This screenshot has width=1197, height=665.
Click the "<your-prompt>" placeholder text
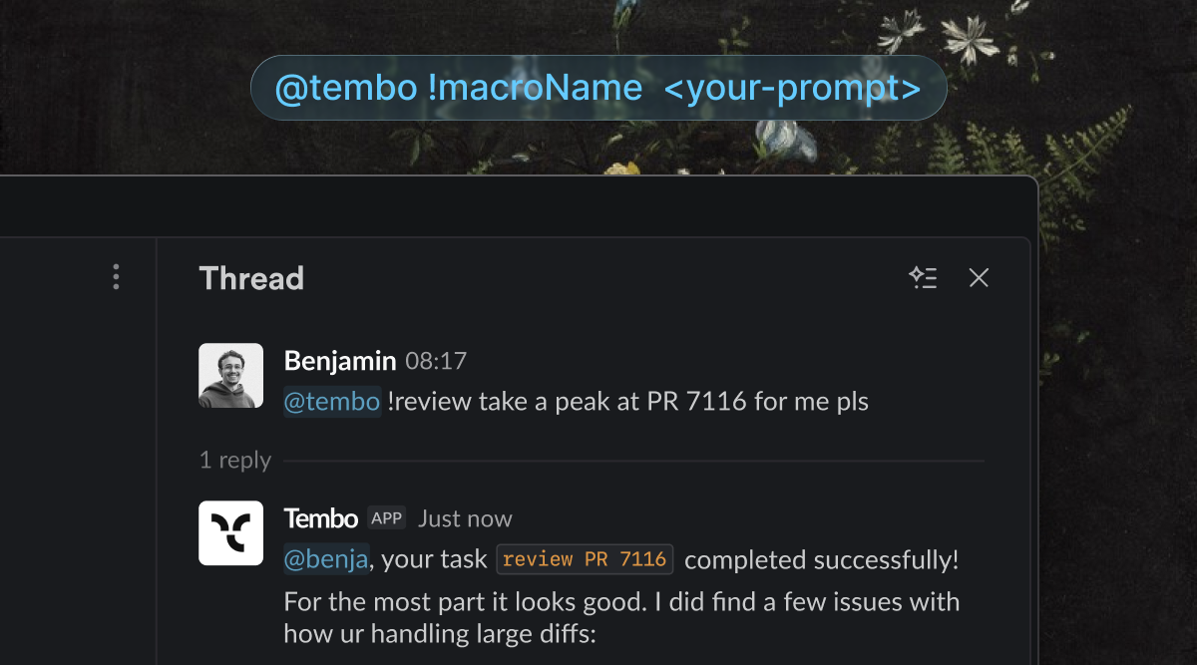pyautogui.click(x=791, y=89)
